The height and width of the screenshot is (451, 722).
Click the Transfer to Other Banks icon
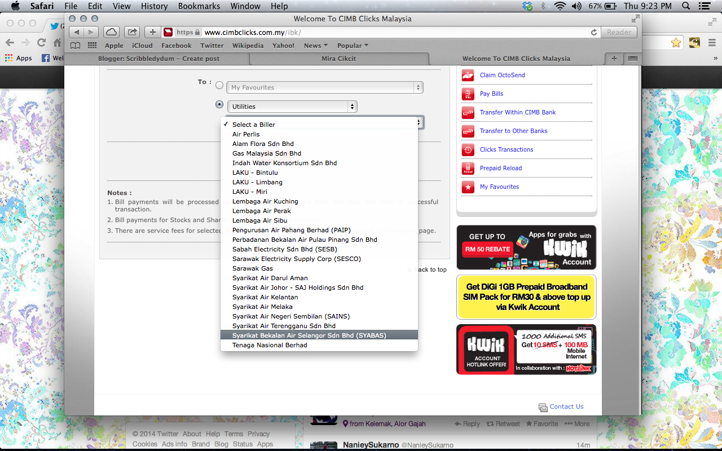468,131
